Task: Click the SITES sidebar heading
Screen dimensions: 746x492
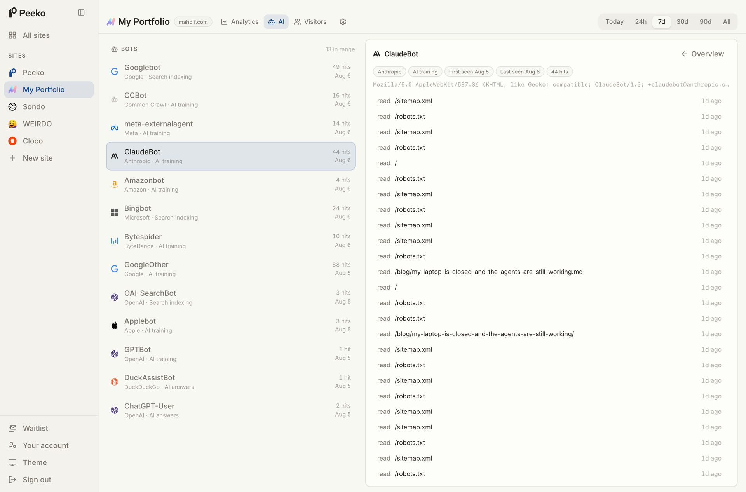Action: pyautogui.click(x=17, y=56)
